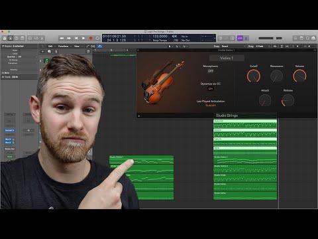This screenshot has height=239, width=318.
Task: Click green music note track icon
Action: tap(46, 60)
